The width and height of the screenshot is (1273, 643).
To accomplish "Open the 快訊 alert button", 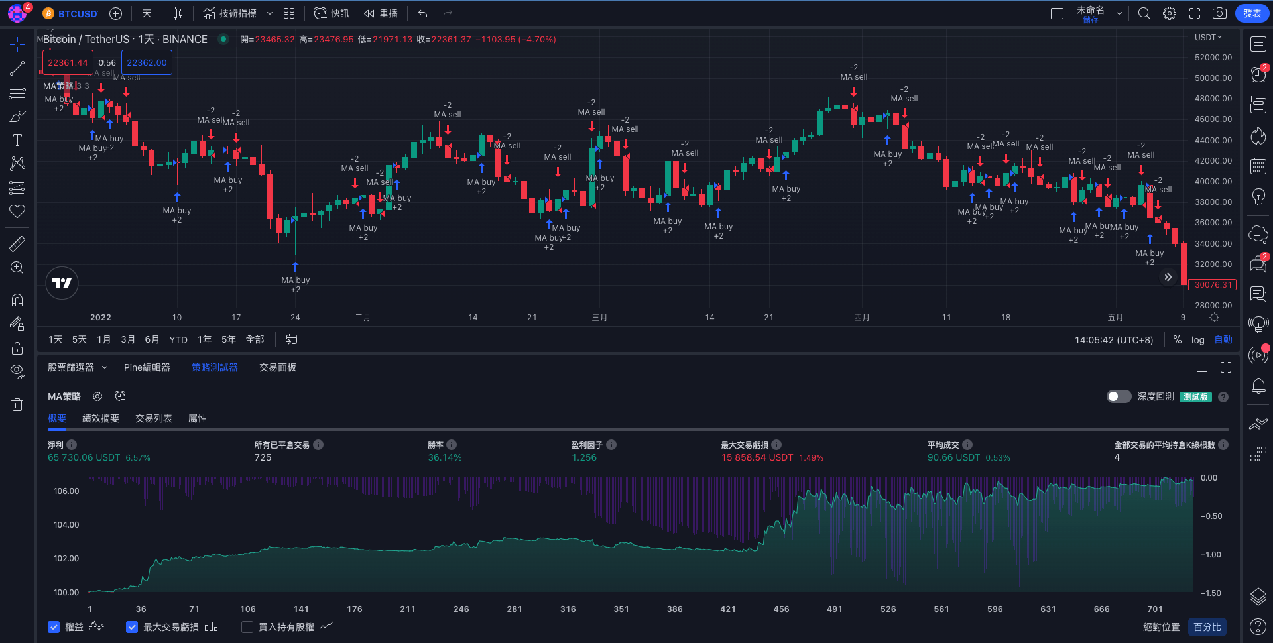I will [332, 13].
